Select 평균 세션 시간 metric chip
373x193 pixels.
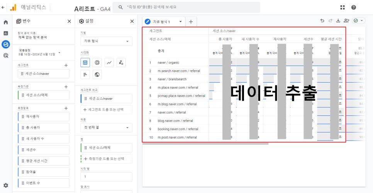(x=44, y=161)
